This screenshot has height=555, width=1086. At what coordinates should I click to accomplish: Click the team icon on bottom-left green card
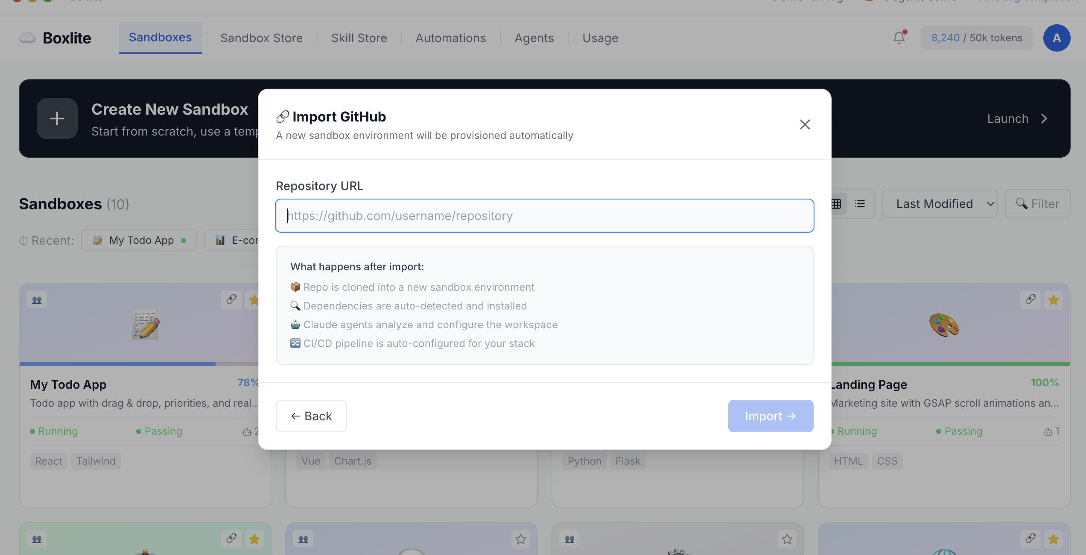[x=37, y=539]
